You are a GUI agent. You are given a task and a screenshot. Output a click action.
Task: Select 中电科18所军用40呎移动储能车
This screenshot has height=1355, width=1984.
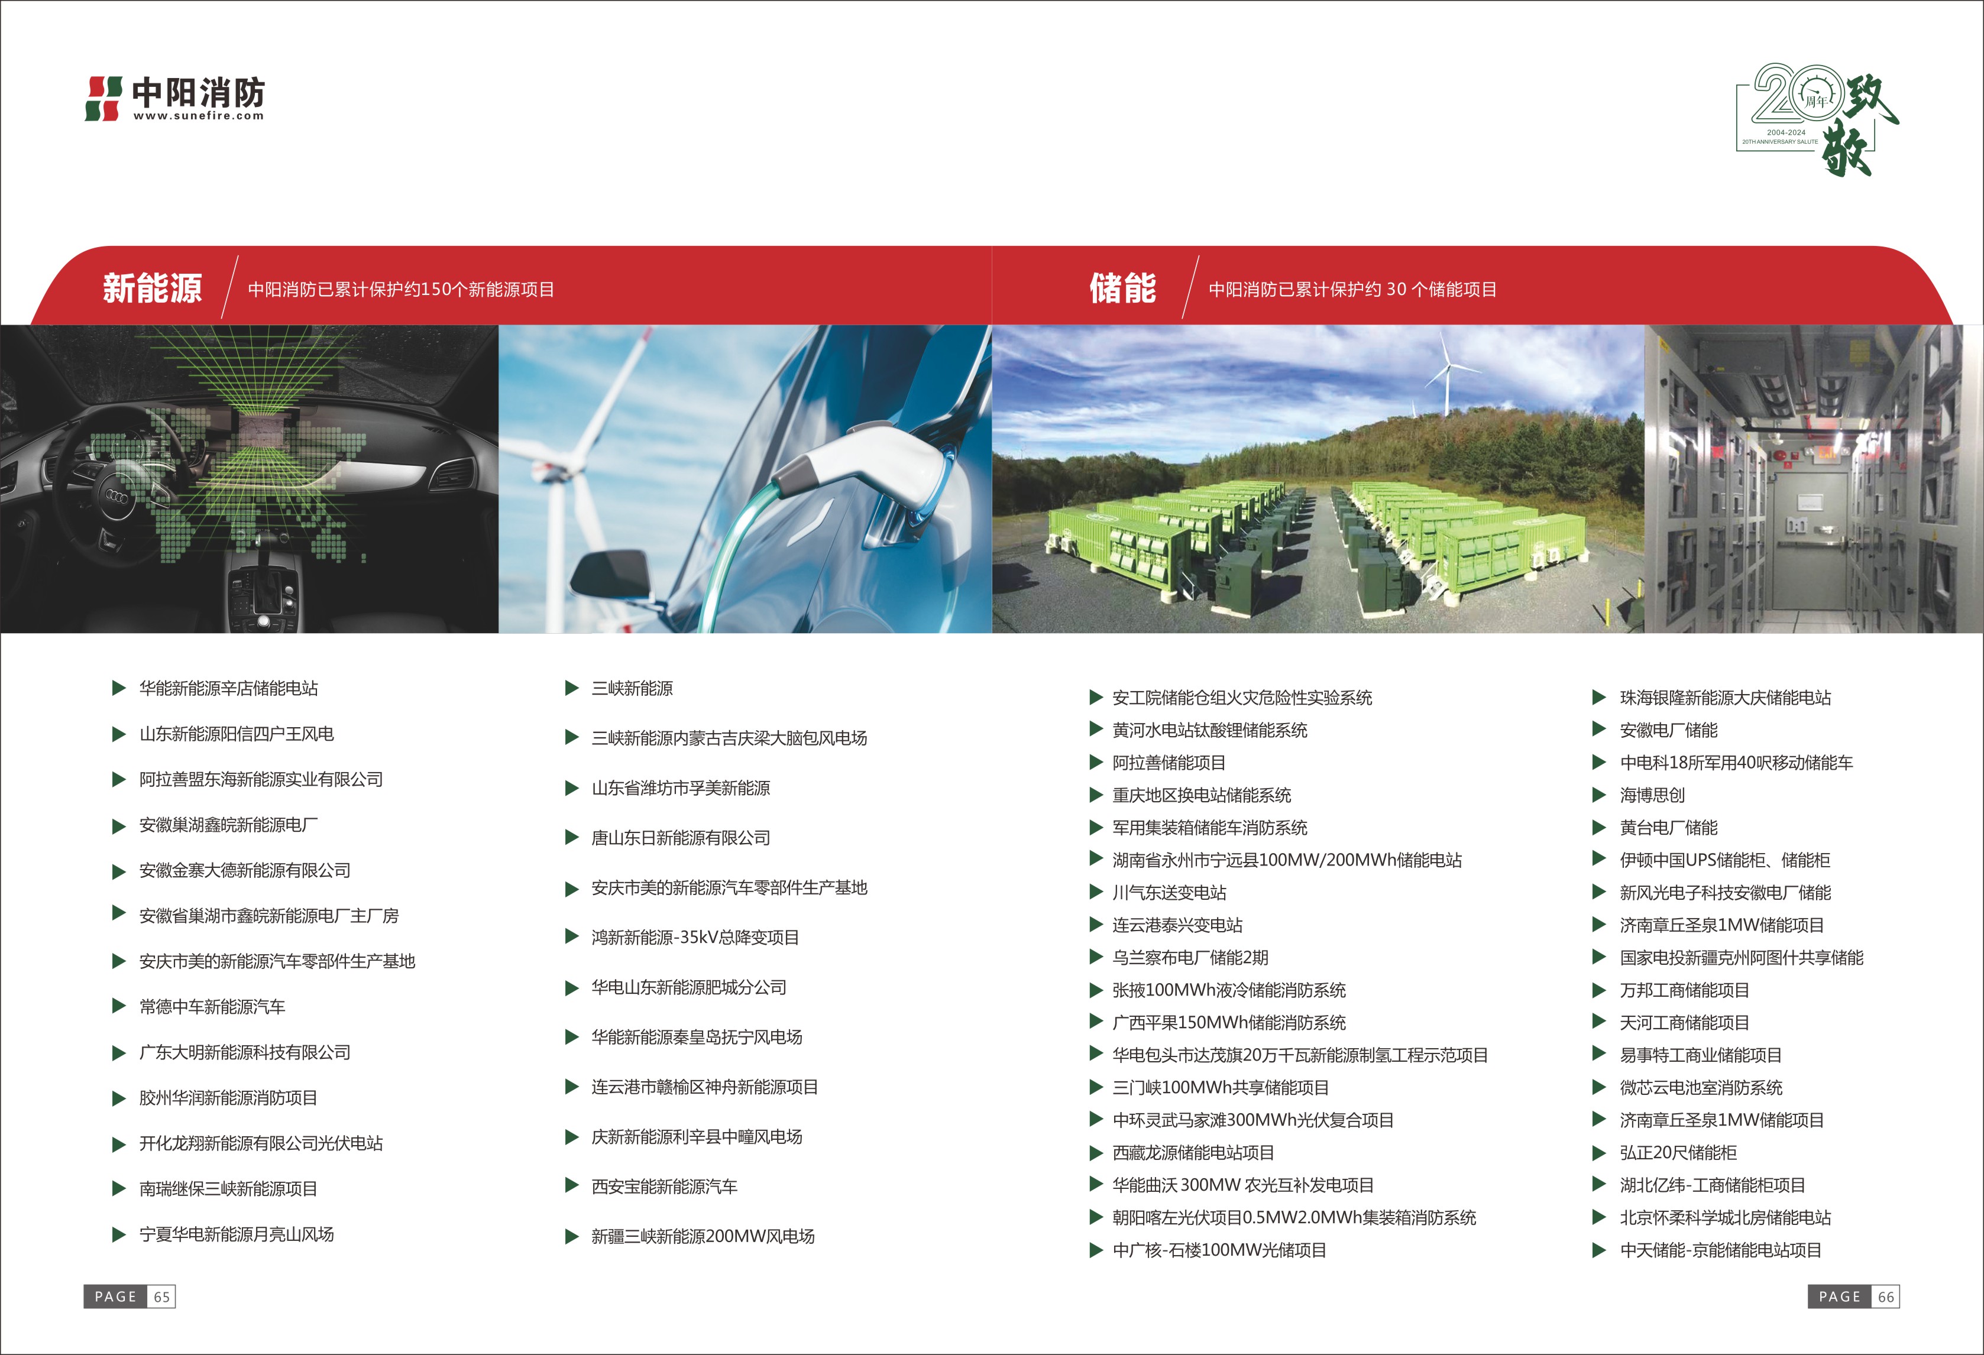(x=1736, y=763)
